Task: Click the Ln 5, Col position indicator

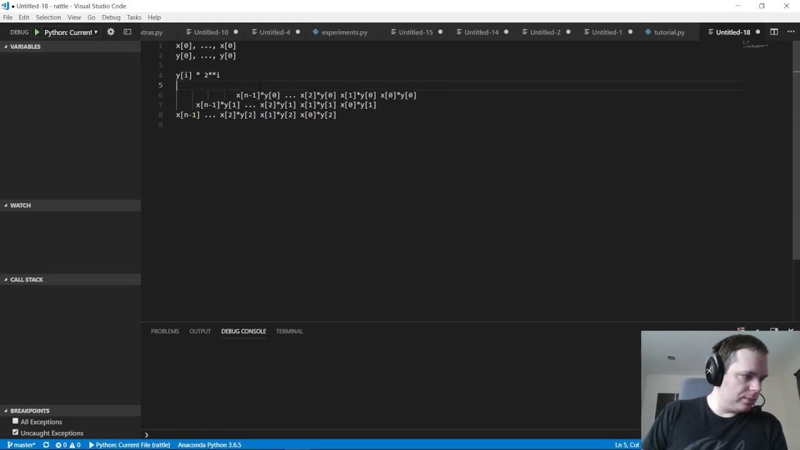Action: pyautogui.click(x=627, y=445)
